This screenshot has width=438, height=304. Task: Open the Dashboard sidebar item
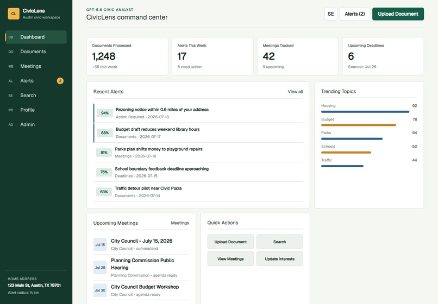click(x=36, y=37)
